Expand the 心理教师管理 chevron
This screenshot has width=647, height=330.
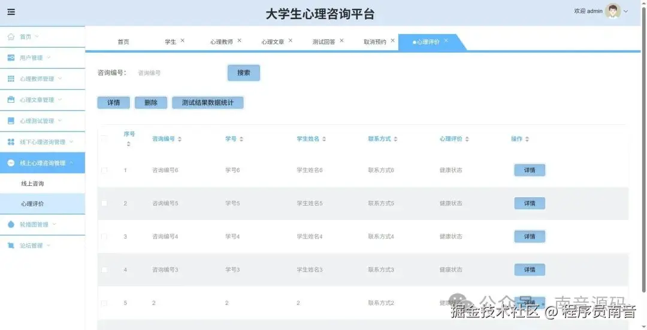coord(60,78)
